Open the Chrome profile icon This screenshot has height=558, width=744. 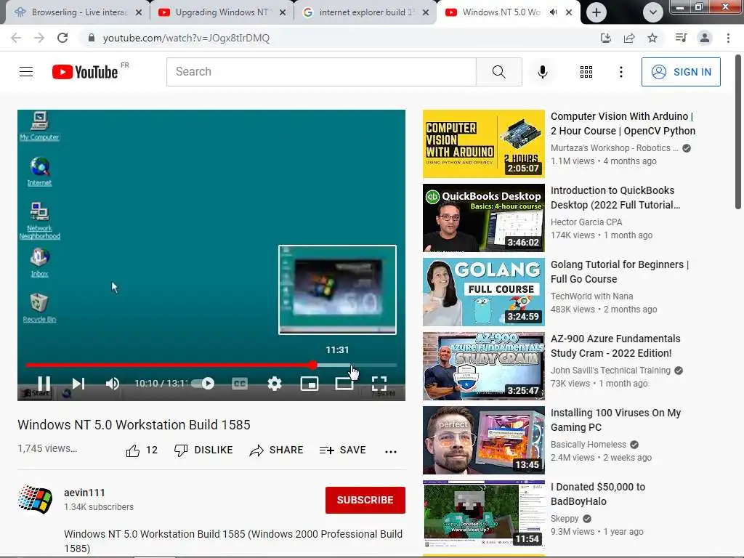[705, 38]
